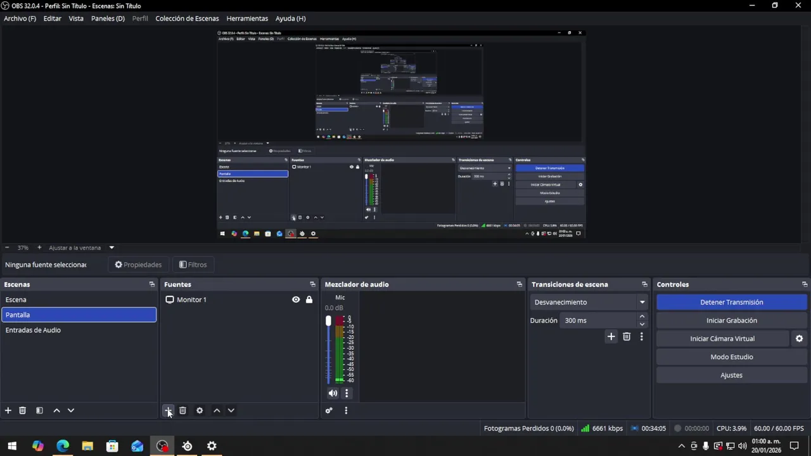This screenshot has width=811, height=456.
Task: Open Windows Start menu
Action: 12,446
